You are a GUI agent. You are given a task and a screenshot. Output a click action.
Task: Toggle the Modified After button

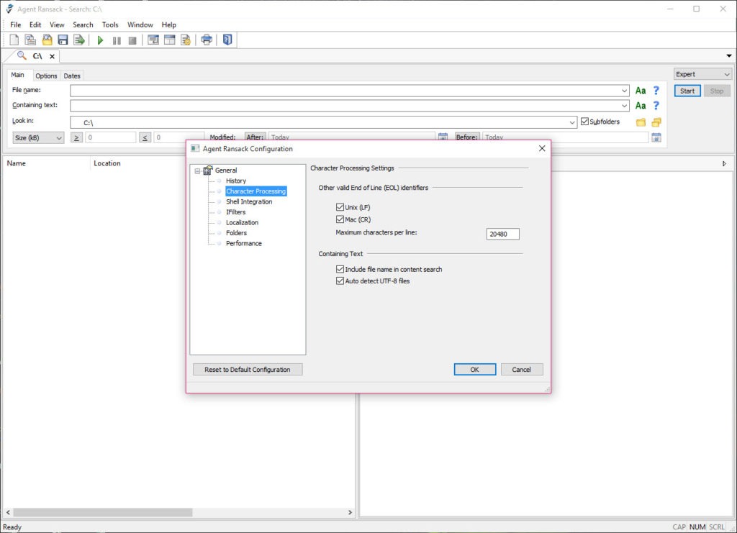tap(255, 137)
